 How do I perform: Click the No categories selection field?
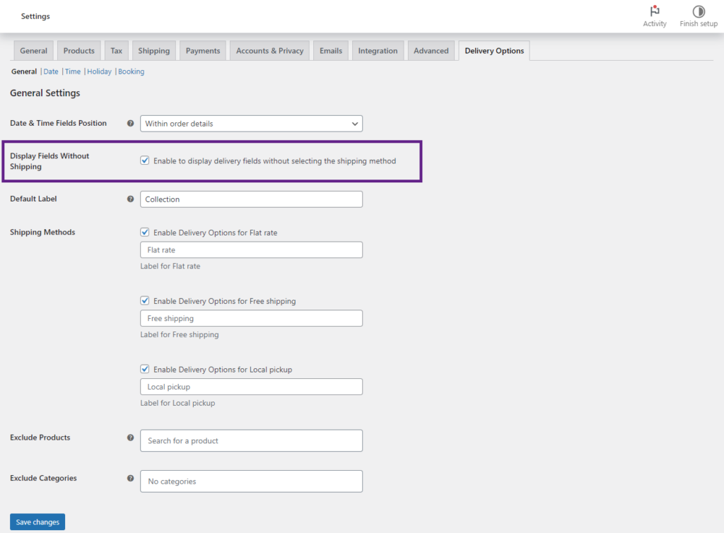251,481
